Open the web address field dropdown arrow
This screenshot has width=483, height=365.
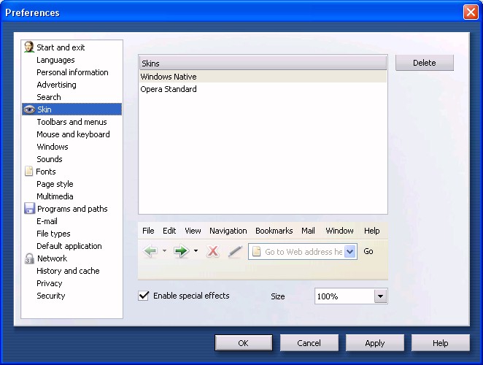[350, 251]
